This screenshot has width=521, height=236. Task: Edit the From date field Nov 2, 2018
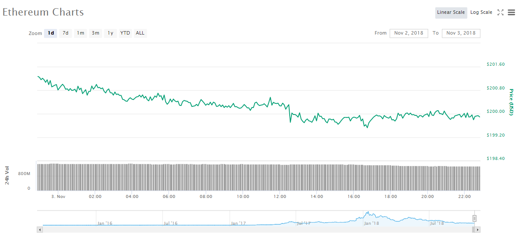409,33
